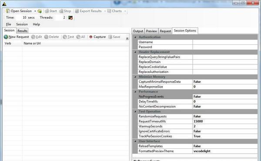Click the FormattedPreviewTheme vscodelight value
The height and width of the screenshot is (161, 261).
(225, 151)
